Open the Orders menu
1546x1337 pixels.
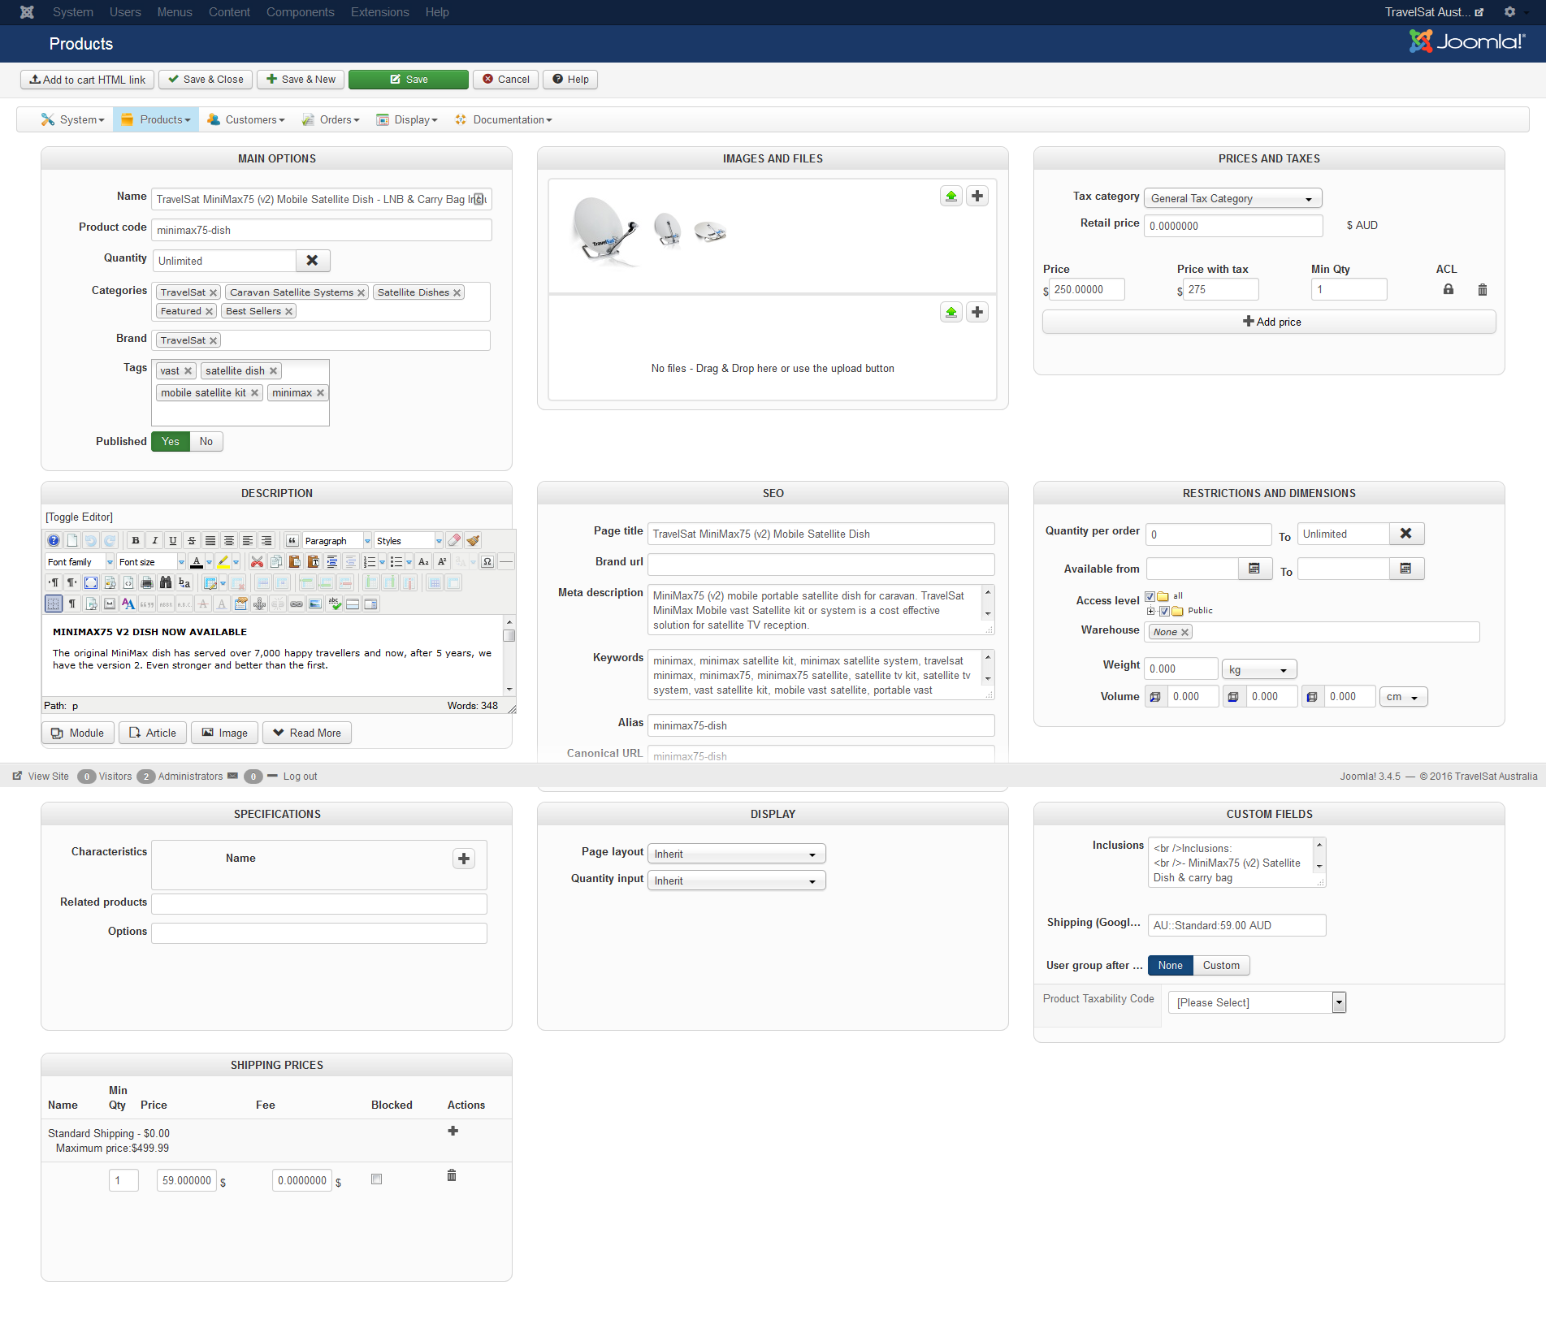pyautogui.click(x=331, y=120)
